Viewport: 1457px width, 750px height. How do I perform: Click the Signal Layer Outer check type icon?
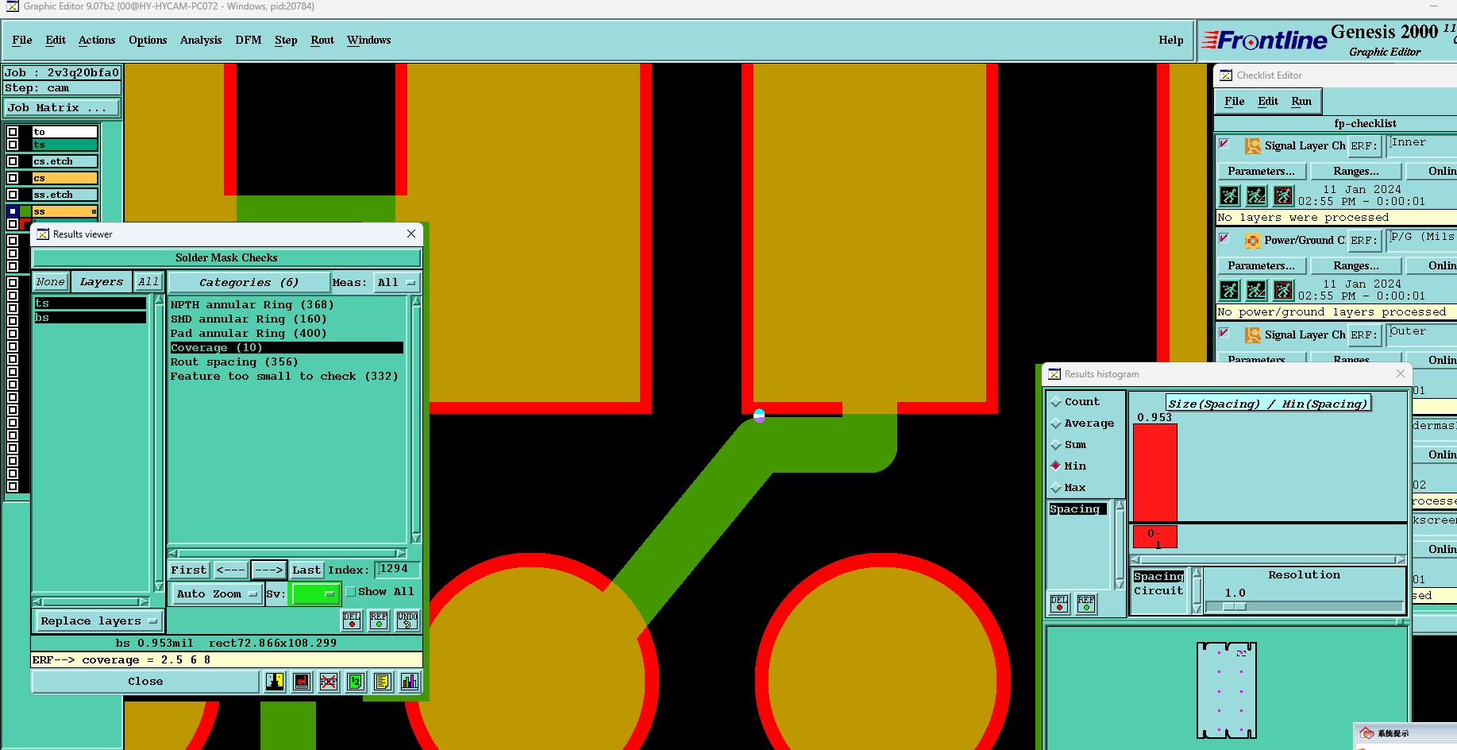[x=1253, y=335]
